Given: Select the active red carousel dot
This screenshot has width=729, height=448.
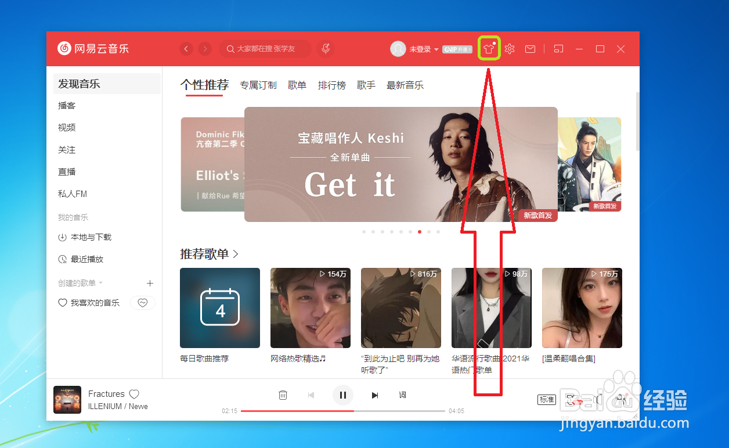Looking at the screenshot, I should pos(420,232).
